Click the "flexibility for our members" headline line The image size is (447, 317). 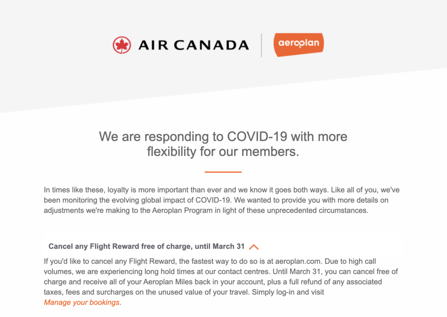point(223,152)
